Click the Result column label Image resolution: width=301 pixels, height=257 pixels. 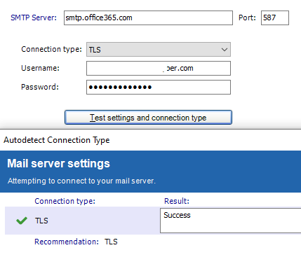(177, 201)
